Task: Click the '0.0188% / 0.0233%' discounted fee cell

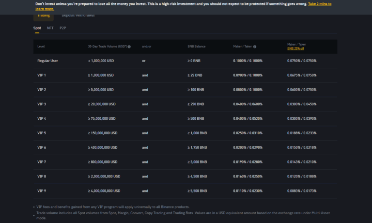Action: (302, 133)
